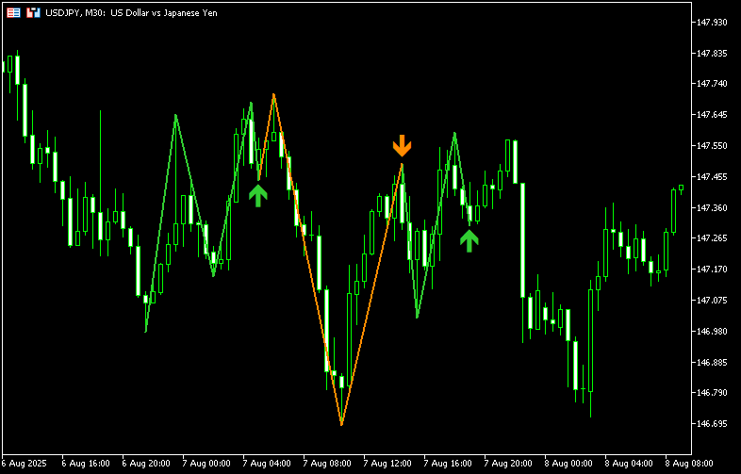Click the 147.835 price scale value

pyautogui.click(x=712, y=54)
